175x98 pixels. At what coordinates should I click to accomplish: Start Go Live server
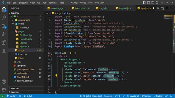click(x=146, y=96)
